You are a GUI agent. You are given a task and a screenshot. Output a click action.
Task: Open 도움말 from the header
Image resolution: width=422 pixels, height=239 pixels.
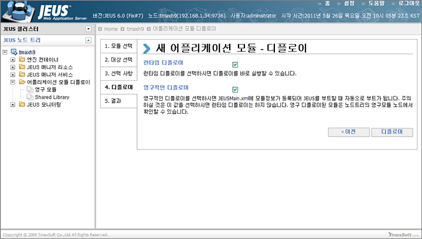376,4
